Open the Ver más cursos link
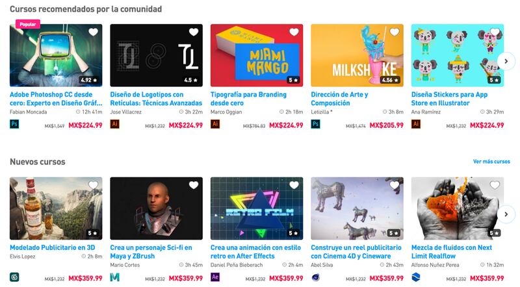Image resolution: width=520 pixels, height=287 pixels. 491,162
